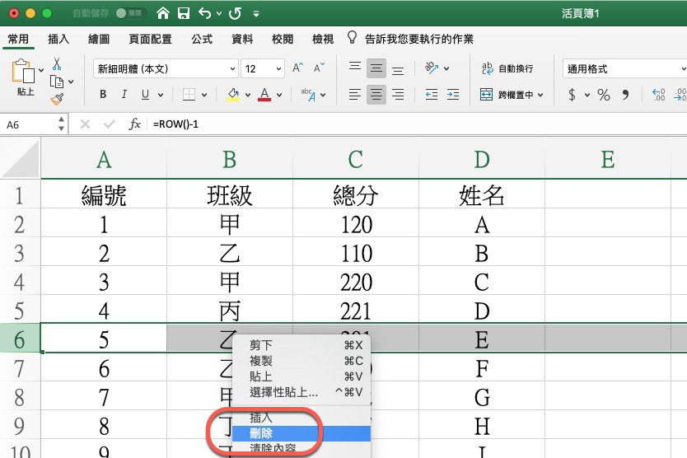Viewport: 687px width, 458px height.
Task: Open number format dropdown 通用格式
Action: tap(624, 69)
